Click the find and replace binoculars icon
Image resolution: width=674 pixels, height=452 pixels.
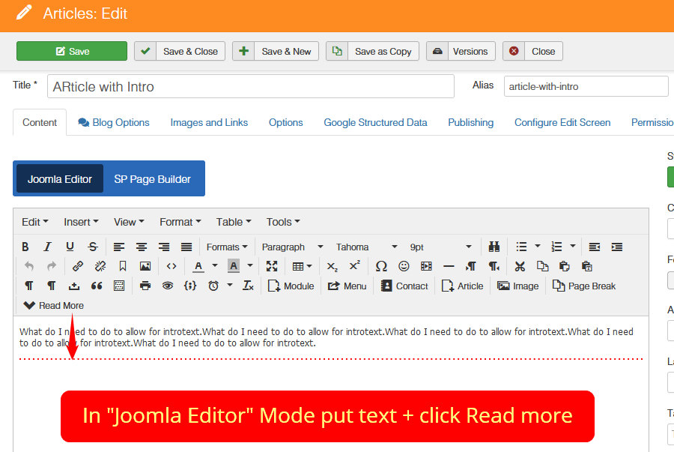pyautogui.click(x=494, y=247)
